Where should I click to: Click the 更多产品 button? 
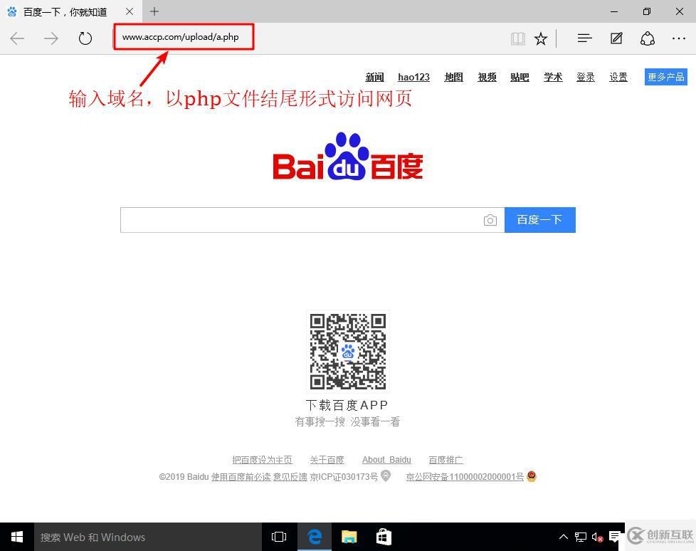(x=666, y=77)
